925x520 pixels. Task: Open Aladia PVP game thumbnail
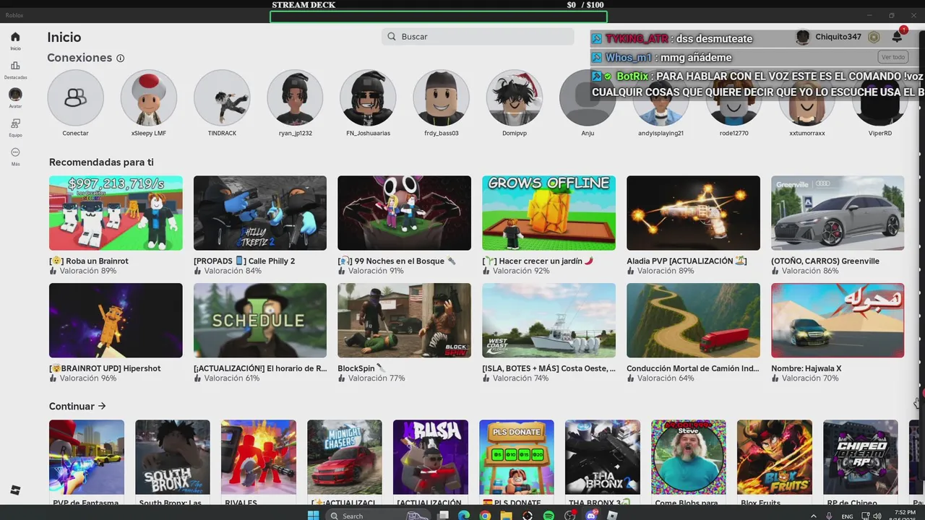click(x=693, y=213)
